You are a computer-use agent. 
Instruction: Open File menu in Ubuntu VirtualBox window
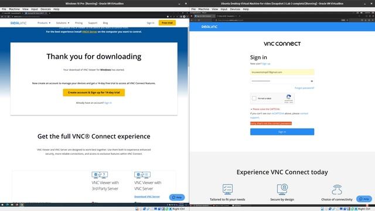point(193,9)
